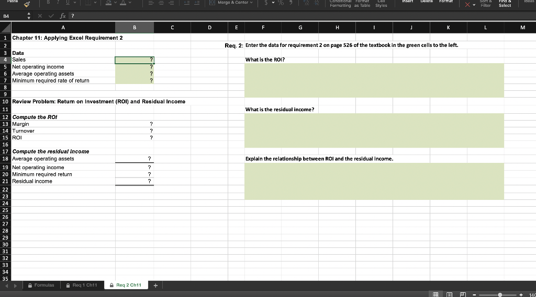Viewport: 536px width, 297px height.
Task: Apply Comma Style format
Action: click(291, 3)
